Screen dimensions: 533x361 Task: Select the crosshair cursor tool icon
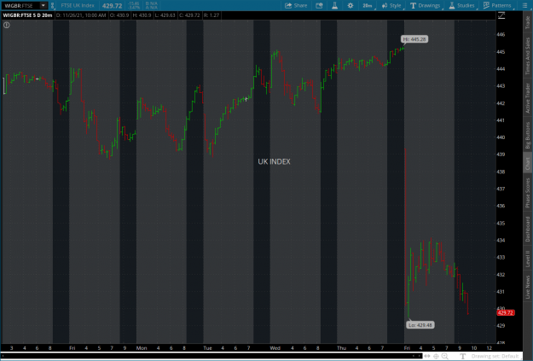(x=436, y=356)
